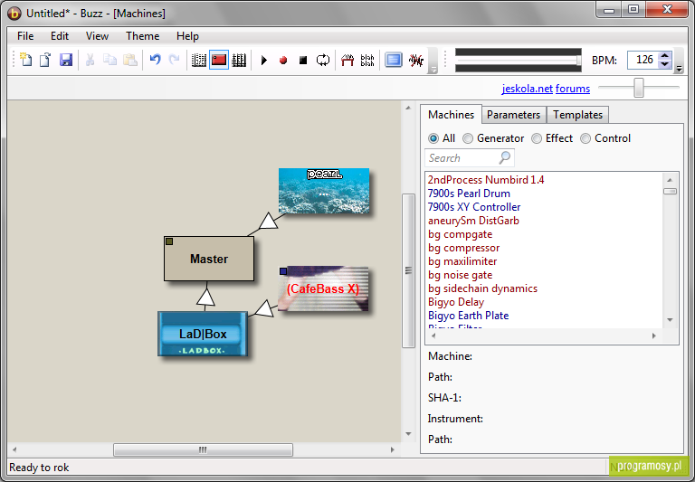The height and width of the screenshot is (482, 695).
Task: Click machine list scroll down arrow
Action: pyautogui.click(x=670, y=320)
